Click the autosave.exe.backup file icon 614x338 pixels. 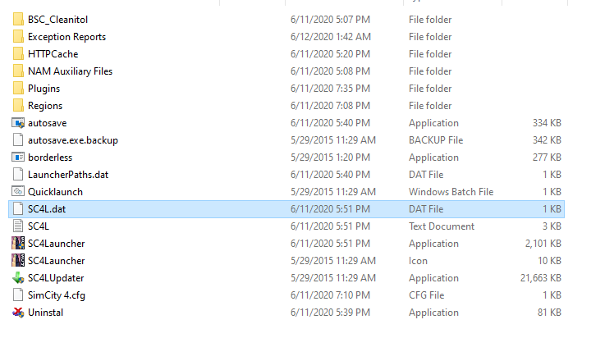tap(18, 140)
